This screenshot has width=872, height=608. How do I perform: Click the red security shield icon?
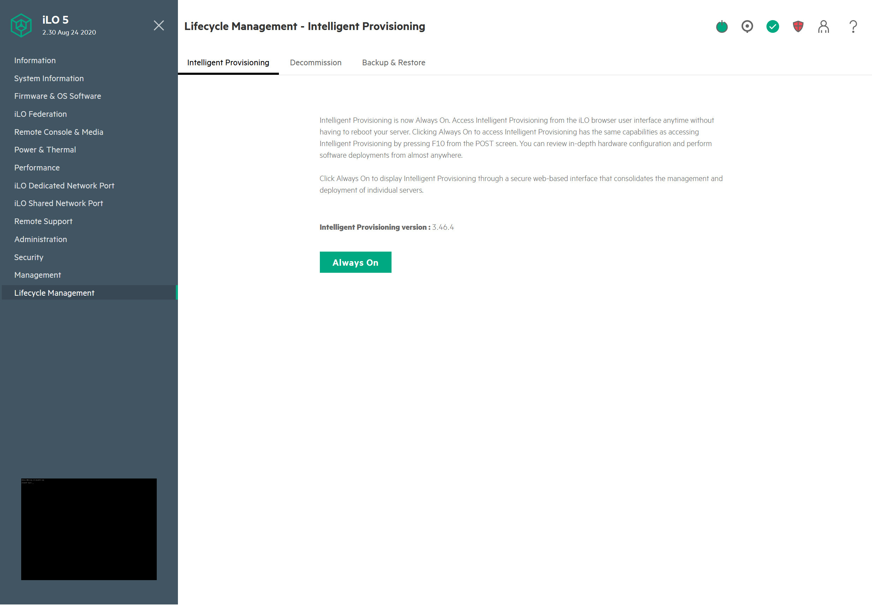tap(798, 26)
